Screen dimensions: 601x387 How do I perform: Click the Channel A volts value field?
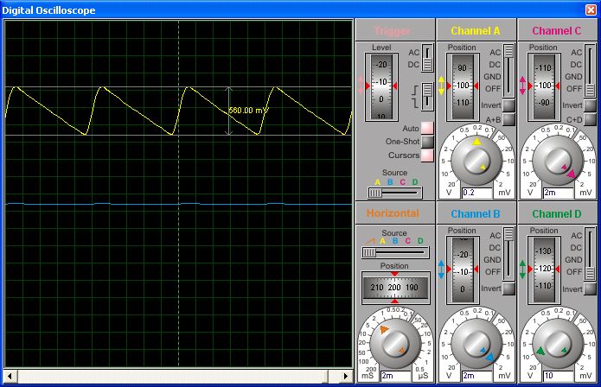tap(476, 193)
